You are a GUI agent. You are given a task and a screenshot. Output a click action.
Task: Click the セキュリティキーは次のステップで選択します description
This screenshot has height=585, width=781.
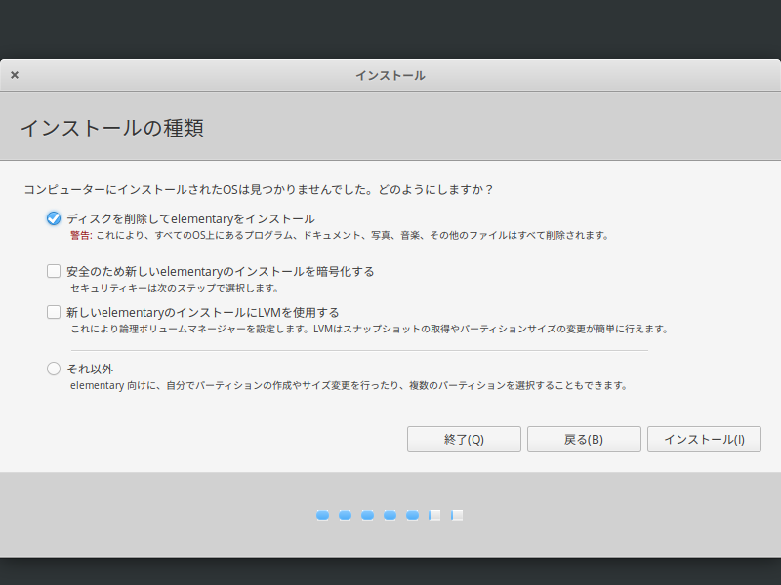pos(175,288)
